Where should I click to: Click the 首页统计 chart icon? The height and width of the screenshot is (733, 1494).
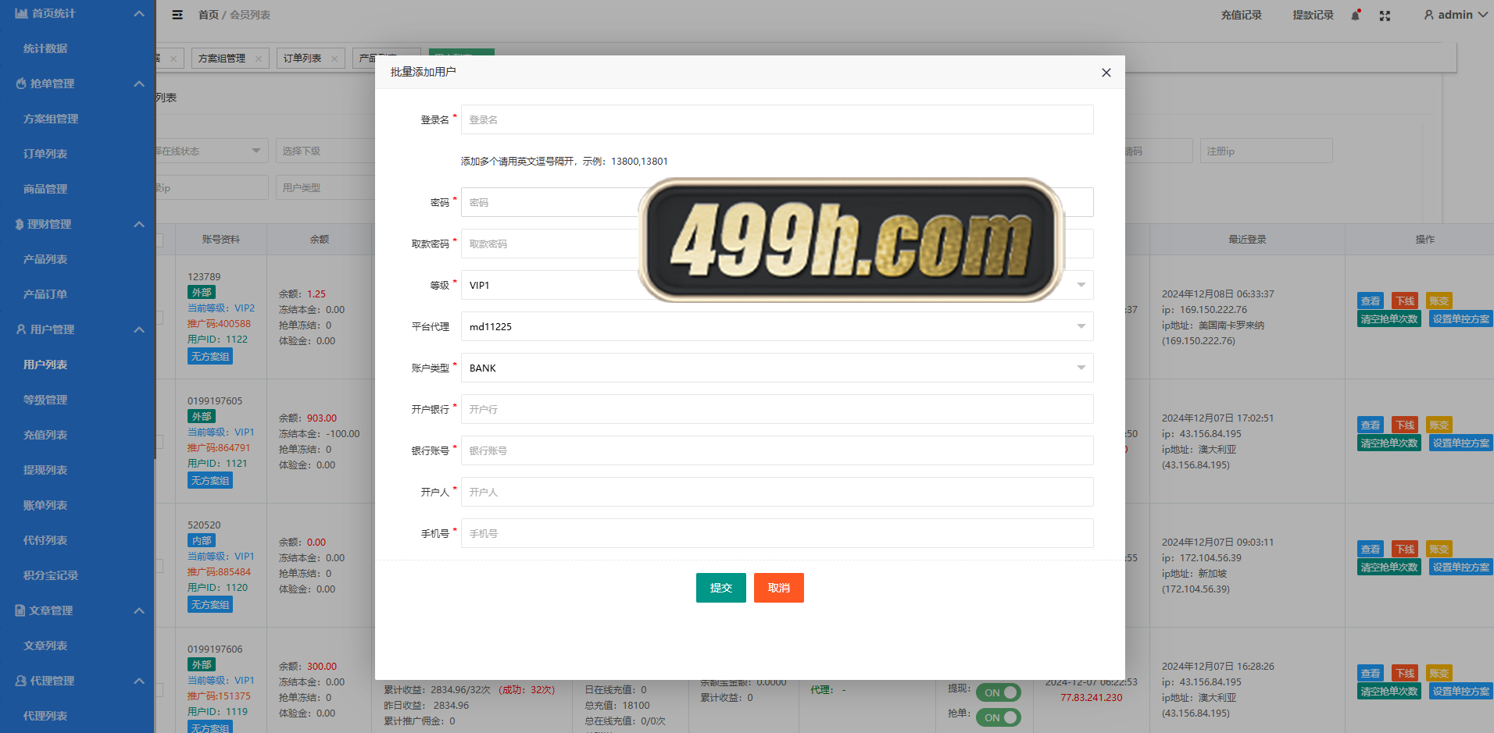pos(21,13)
